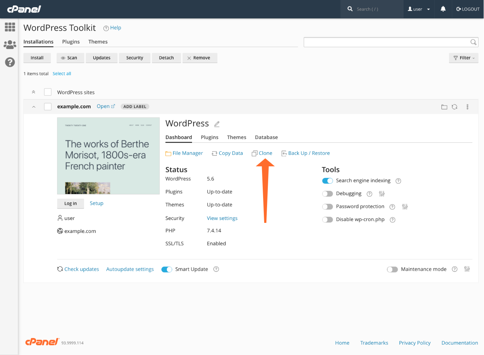This screenshot has width=484, height=355.
Task: Switch to the Database tab
Action: point(266,137)
